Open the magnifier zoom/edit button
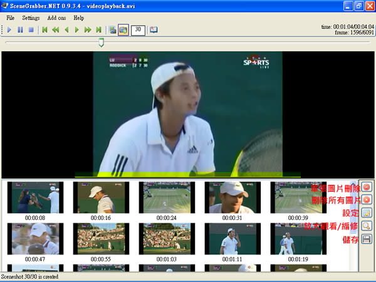 [367, 226]
